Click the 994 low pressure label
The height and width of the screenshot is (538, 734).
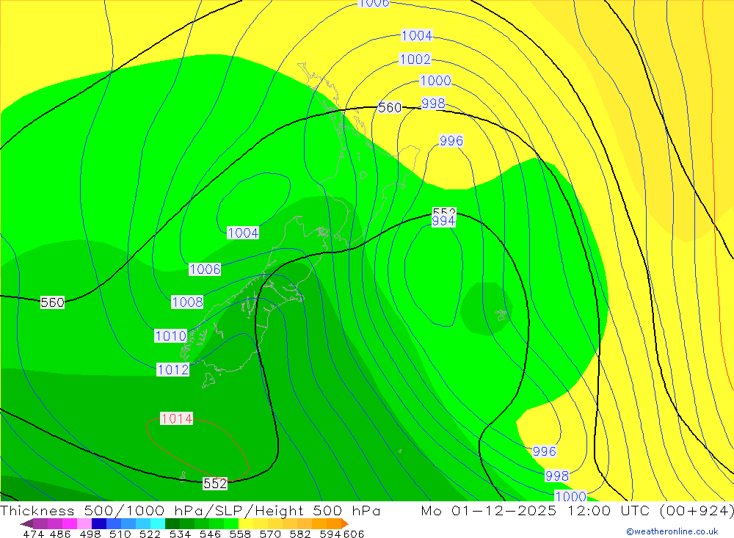(443, 220)
